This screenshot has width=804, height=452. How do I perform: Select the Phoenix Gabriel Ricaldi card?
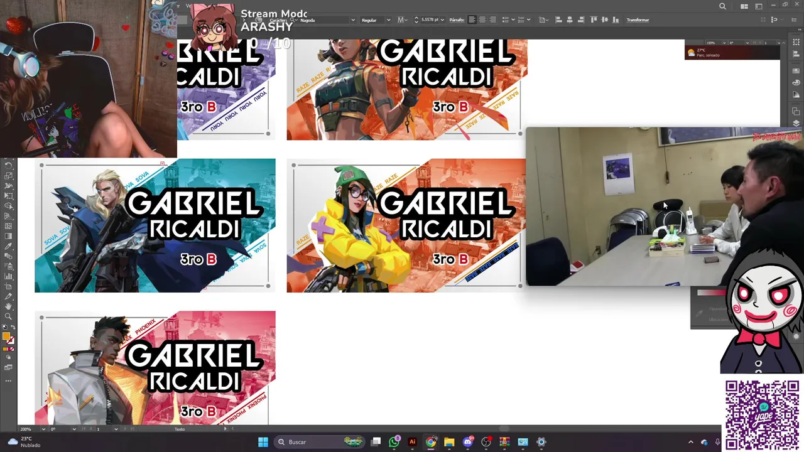155,368
